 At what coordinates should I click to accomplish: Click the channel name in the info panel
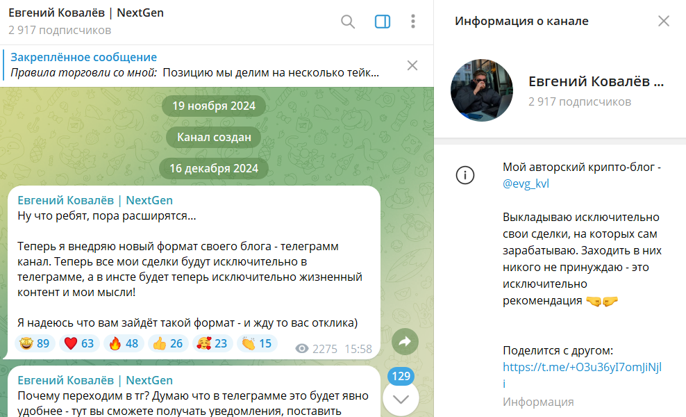pyautogui.click(x=596, y=81)
